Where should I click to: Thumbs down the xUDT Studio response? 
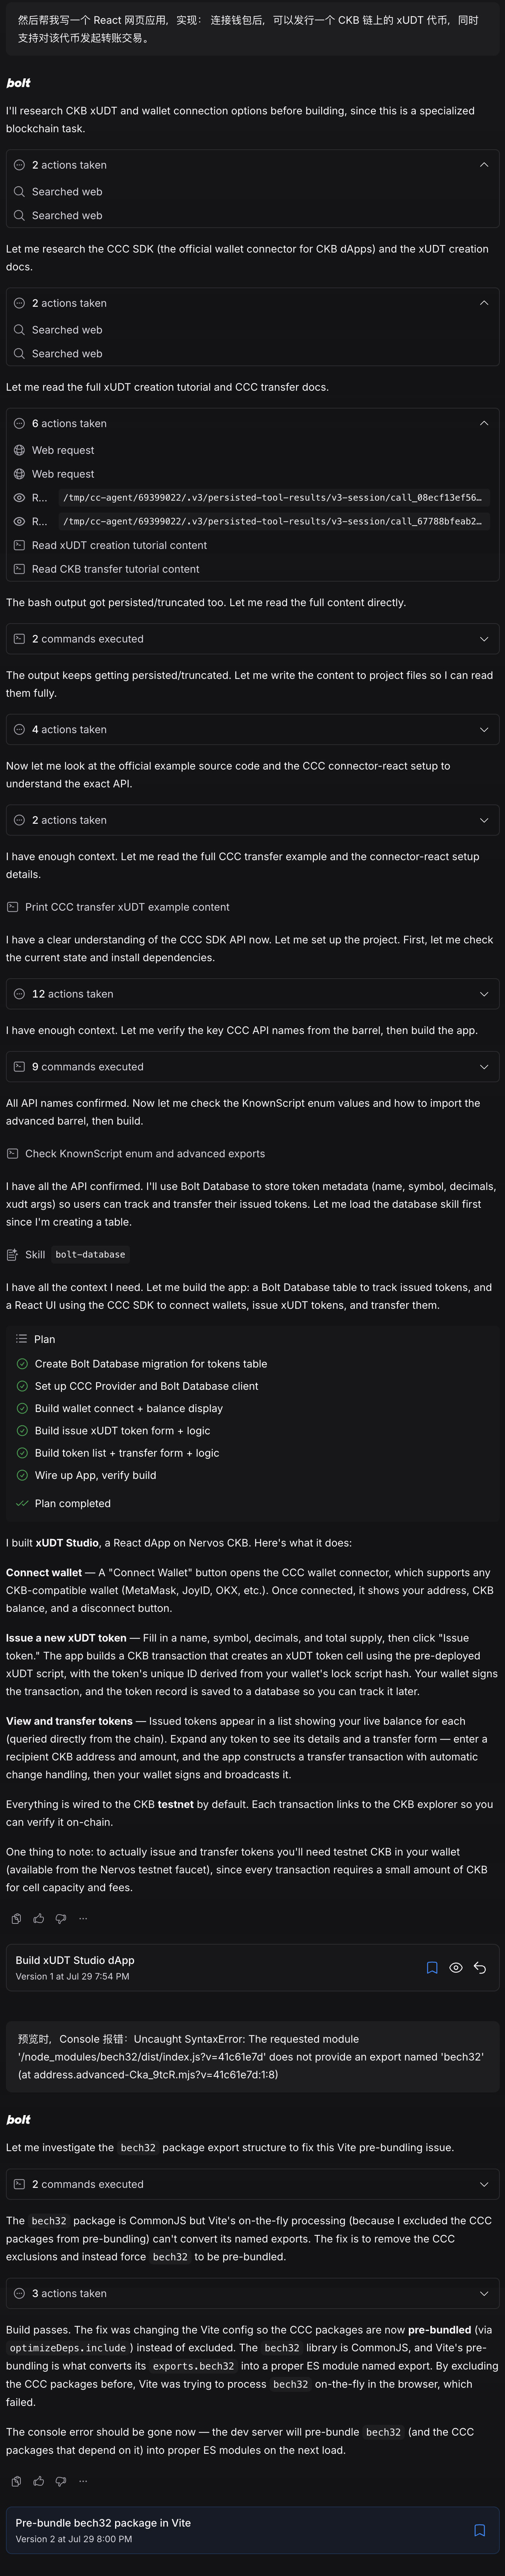[x=60, y=1918]
